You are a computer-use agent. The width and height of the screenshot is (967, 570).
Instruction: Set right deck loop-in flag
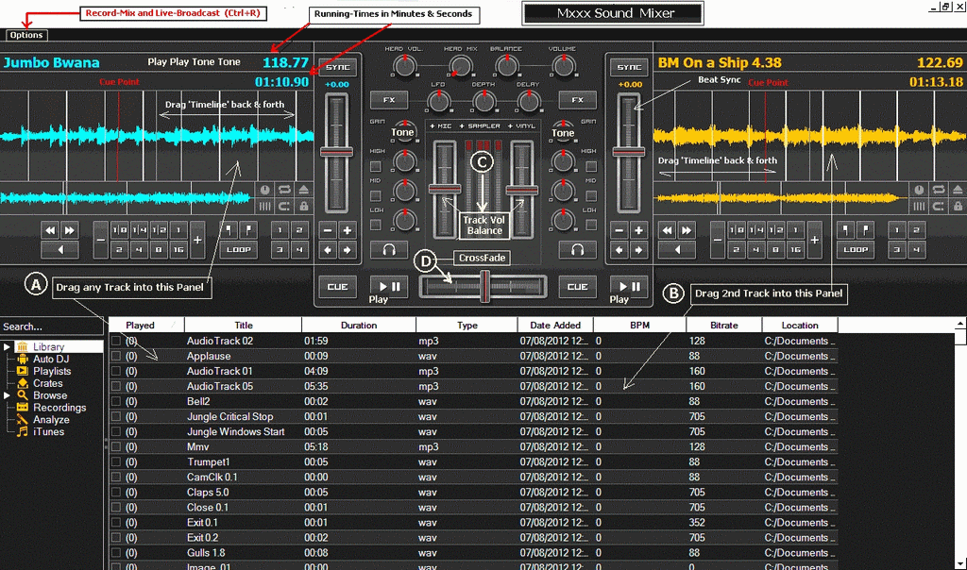[x=845, y=230]
